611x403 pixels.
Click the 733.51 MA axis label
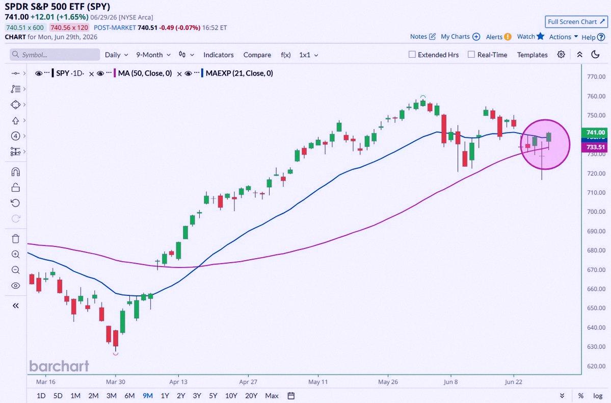(x=595, y=147)
